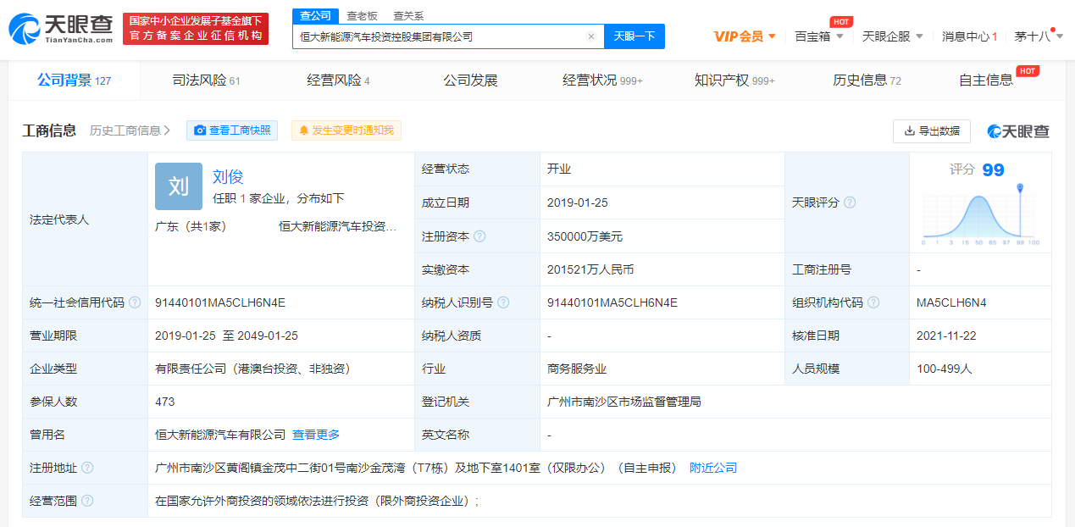Select the 查老板 search tab
The width and height of the screenshot is (1075, 527).
362,16
